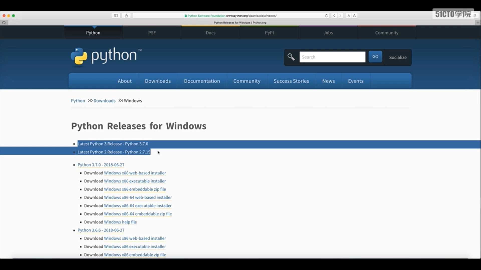The height and width of the screenshot is (270, 481).
Task: Open the Share menu in toolbar
Action: tap(126, 15)
